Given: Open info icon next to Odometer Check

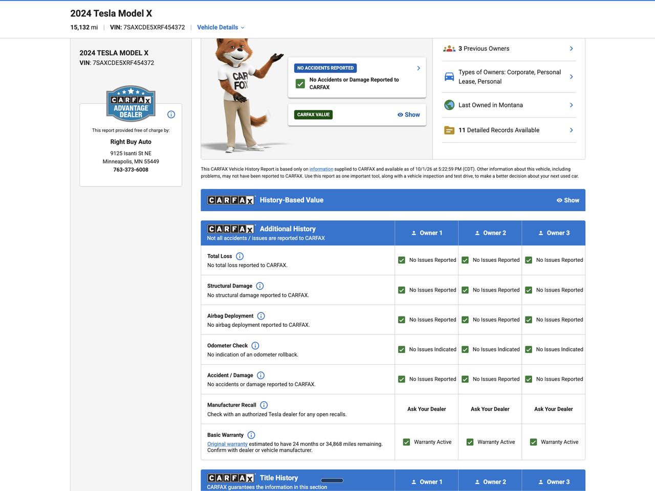Looking at the screenshot, I should (255, 346).
